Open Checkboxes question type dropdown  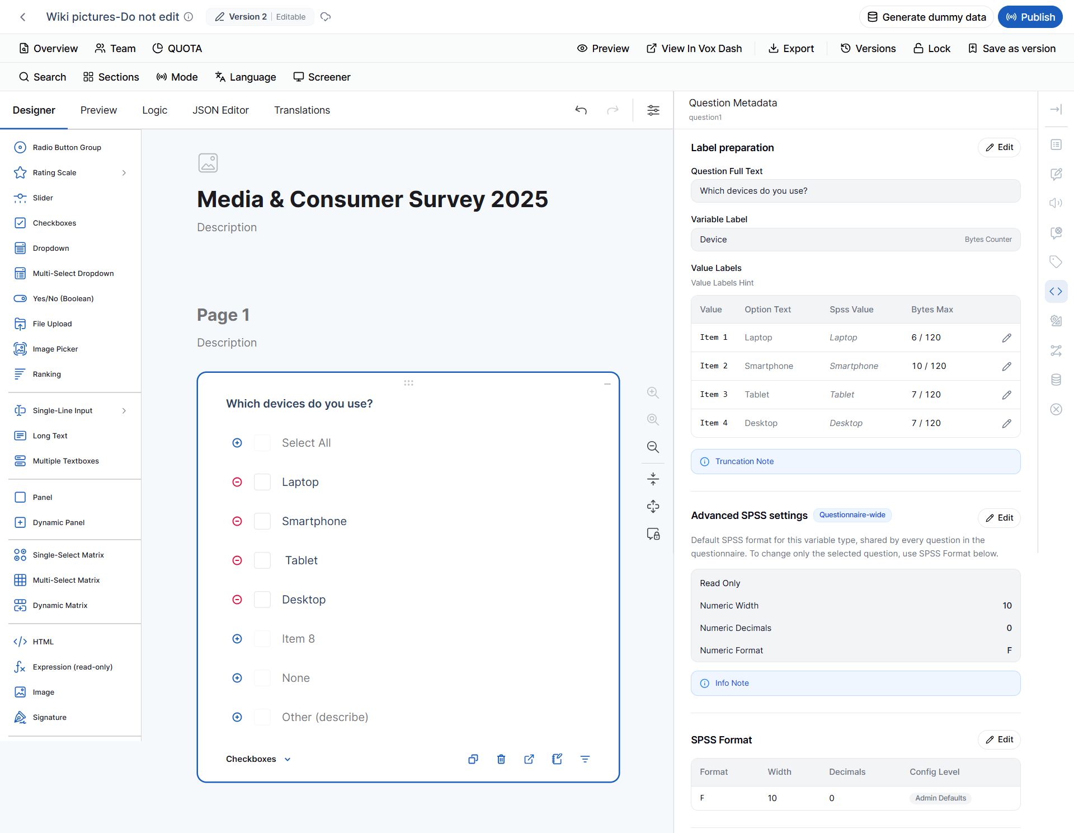click(258, 759)
